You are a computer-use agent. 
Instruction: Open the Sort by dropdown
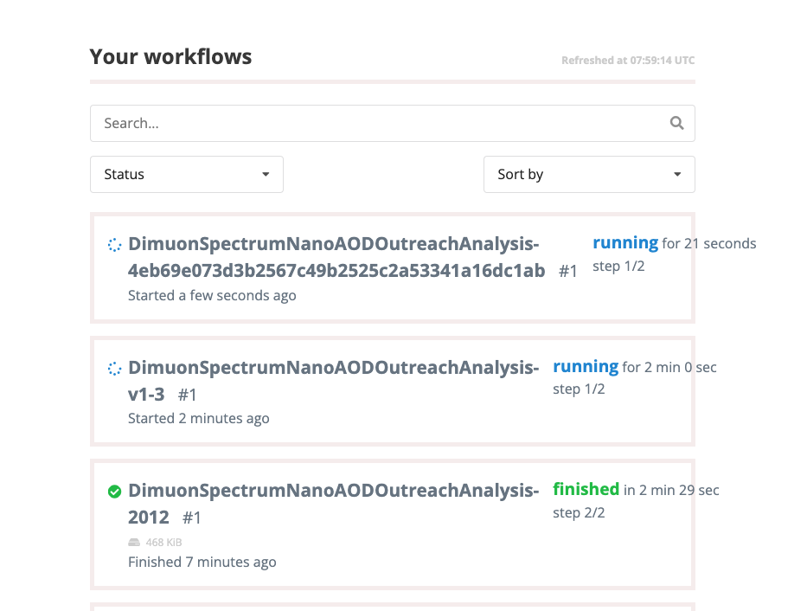pyautogui.click(x=589, y=174)
